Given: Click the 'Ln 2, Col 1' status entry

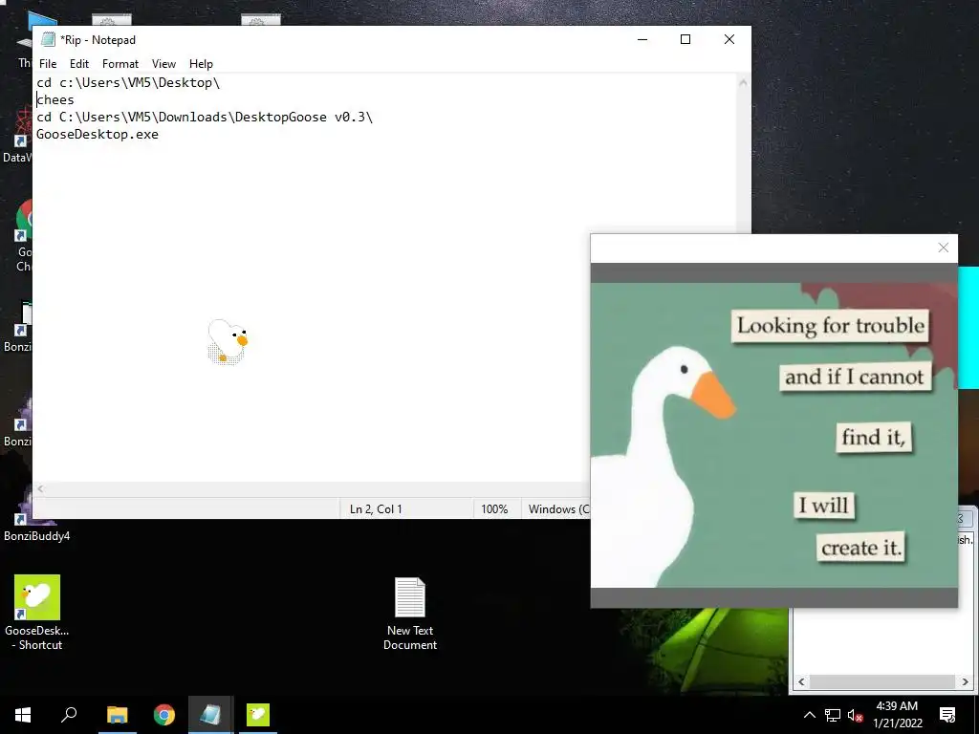Looking at the screenshot, I should pos(376,509).
